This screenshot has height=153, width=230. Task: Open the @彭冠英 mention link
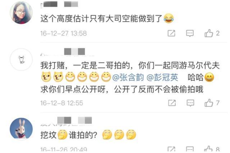tap(162, 77)
